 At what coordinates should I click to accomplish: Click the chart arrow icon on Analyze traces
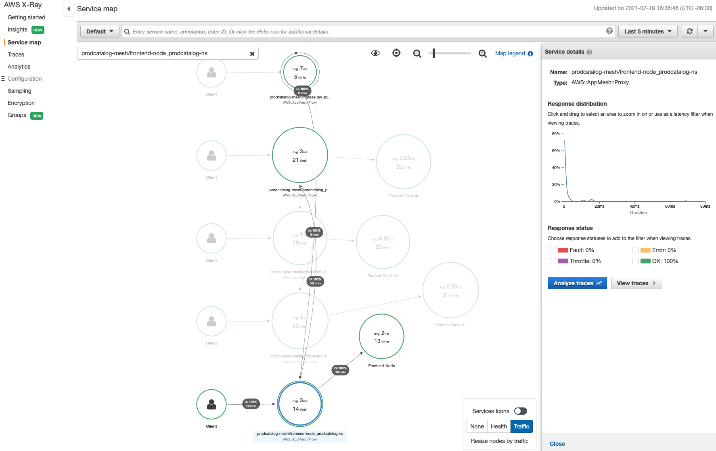click(599, 283)
